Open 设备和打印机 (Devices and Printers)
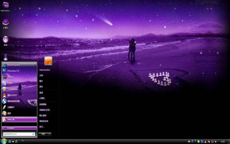The image size is (230, 144). 44,110
